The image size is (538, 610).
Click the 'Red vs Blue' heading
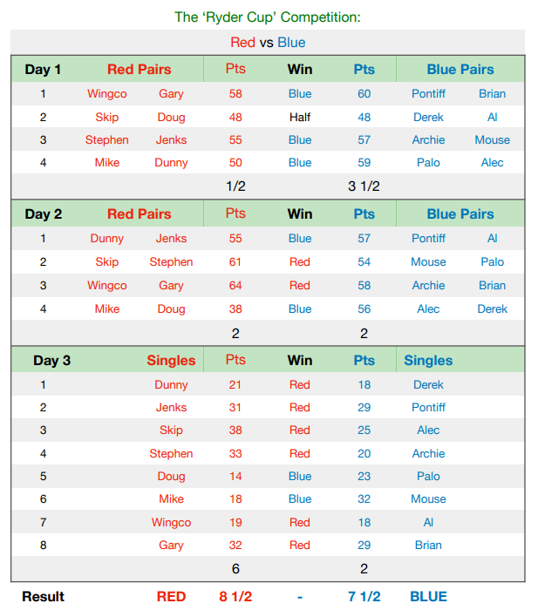(x=268, y=42)
